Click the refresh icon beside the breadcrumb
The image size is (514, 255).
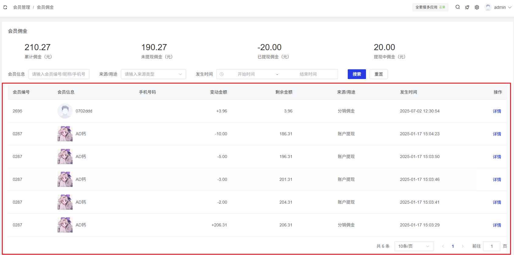click(5, 7)
